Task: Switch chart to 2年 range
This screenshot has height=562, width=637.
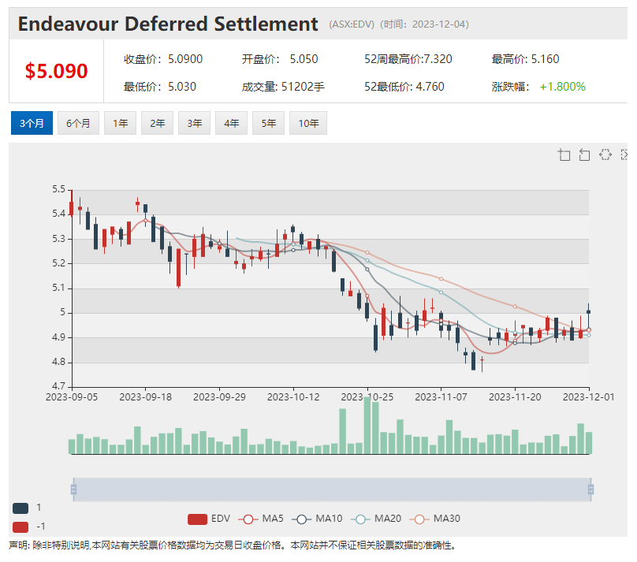Action: pos(157,123)
